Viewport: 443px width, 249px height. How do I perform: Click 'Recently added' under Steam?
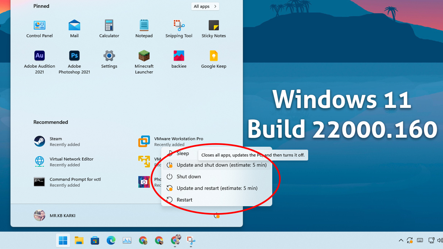pyautogui.click(x=65, y=145)
